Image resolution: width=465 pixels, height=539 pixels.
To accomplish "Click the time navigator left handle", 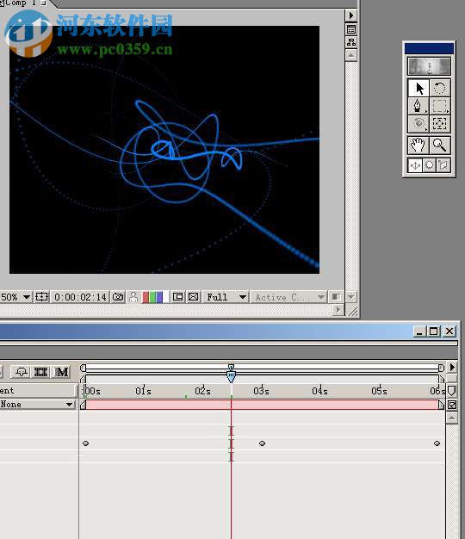I will click(x=83, y=368).
